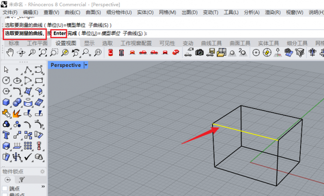Open the 文件(F) menu
The image size is (324, 196).
[10, 12]
